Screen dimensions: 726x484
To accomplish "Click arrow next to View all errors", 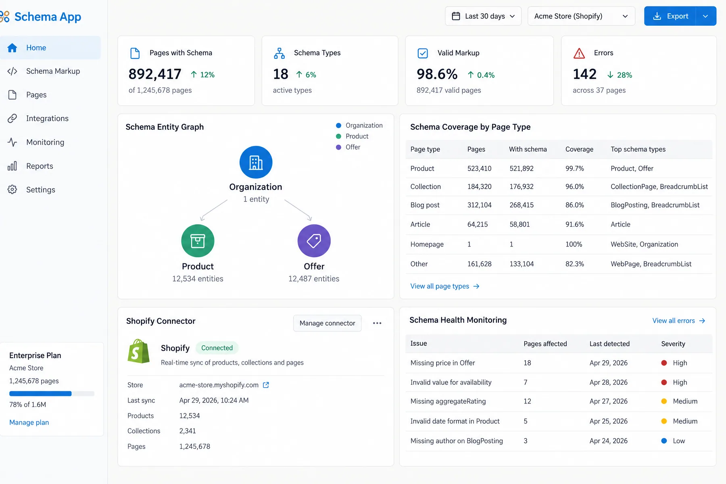I will tap(702, 321).
